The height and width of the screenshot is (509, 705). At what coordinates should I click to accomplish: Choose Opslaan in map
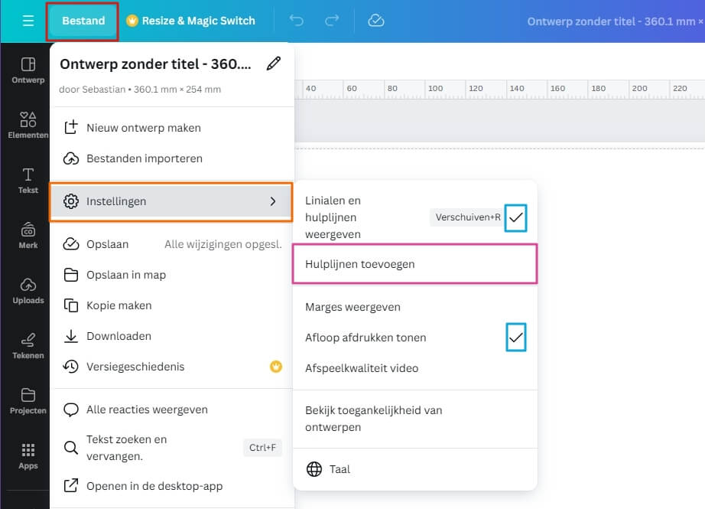click(x=172, y=275)
